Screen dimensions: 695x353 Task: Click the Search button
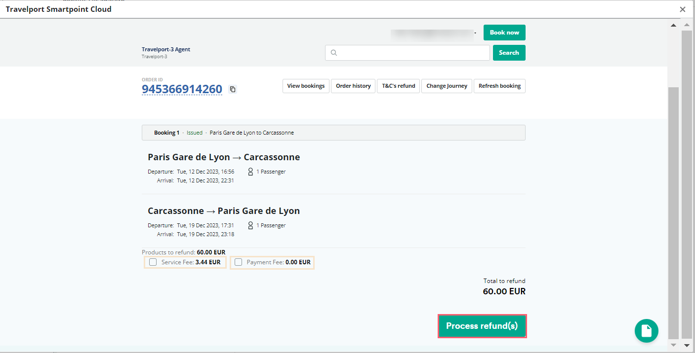(x=509, y=53)
